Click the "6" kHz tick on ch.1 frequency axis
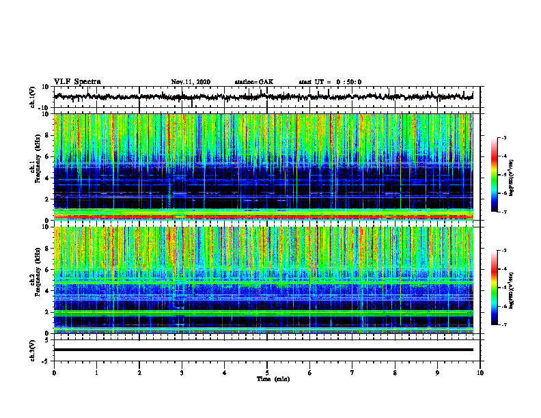The height and width of the screenshot is (418, 541). click(x=48, y=157)
